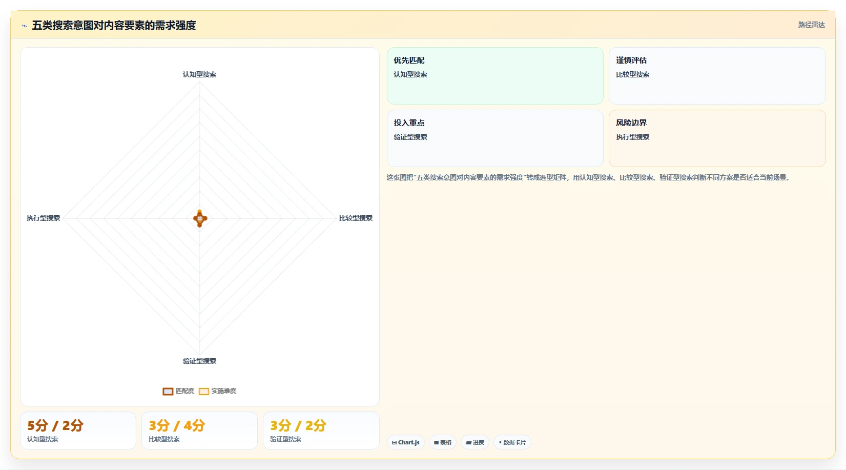846x470 pixels.
Task: Click the 表格 tag chip
Action: pyautogui.click(x=443, y=442)
